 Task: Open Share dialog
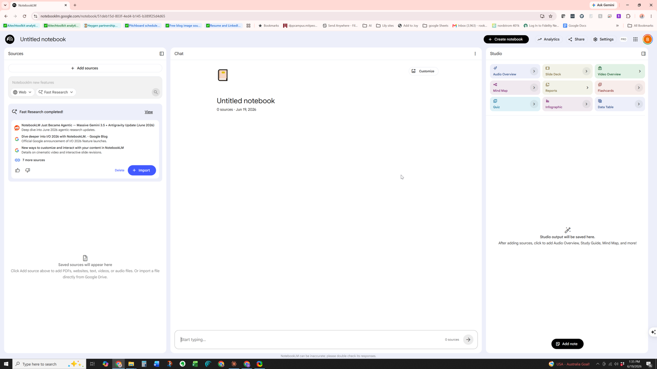[x=576, y=39]
